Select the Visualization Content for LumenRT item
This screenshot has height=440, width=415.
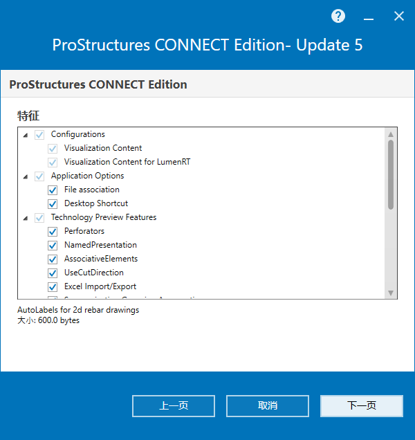[x=127, y=162]
